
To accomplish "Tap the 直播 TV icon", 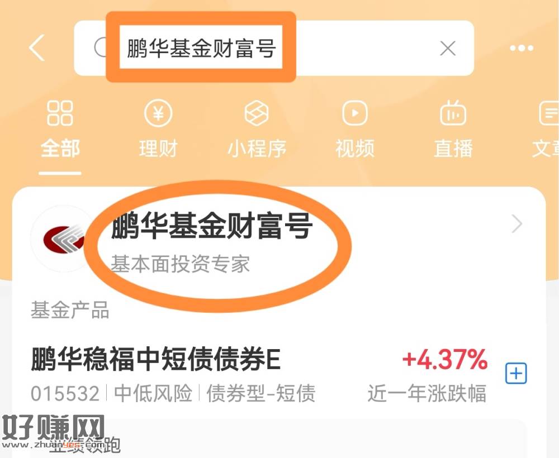I will click(453, 112).
